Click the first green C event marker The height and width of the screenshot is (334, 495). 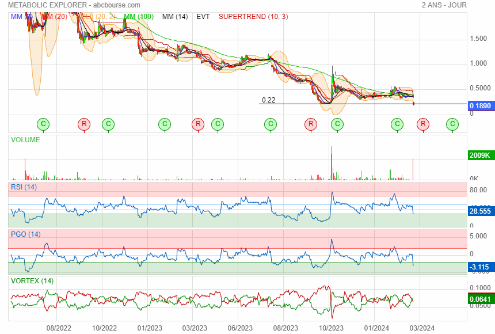click(43, 124)
